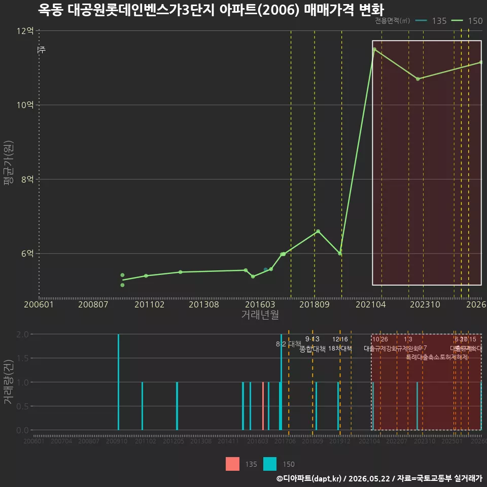Screen dimensions: 487x487
Task: Click the 12·16 18차대책 annotation
Action: (x=340, y=344)
